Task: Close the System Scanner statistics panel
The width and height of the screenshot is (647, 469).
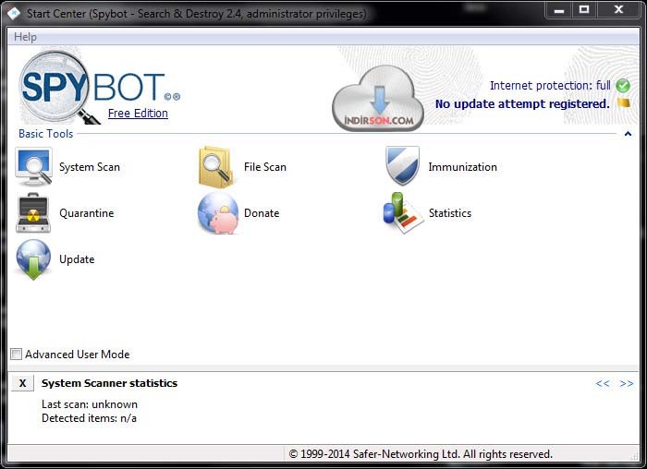Action: pos(23,383)
